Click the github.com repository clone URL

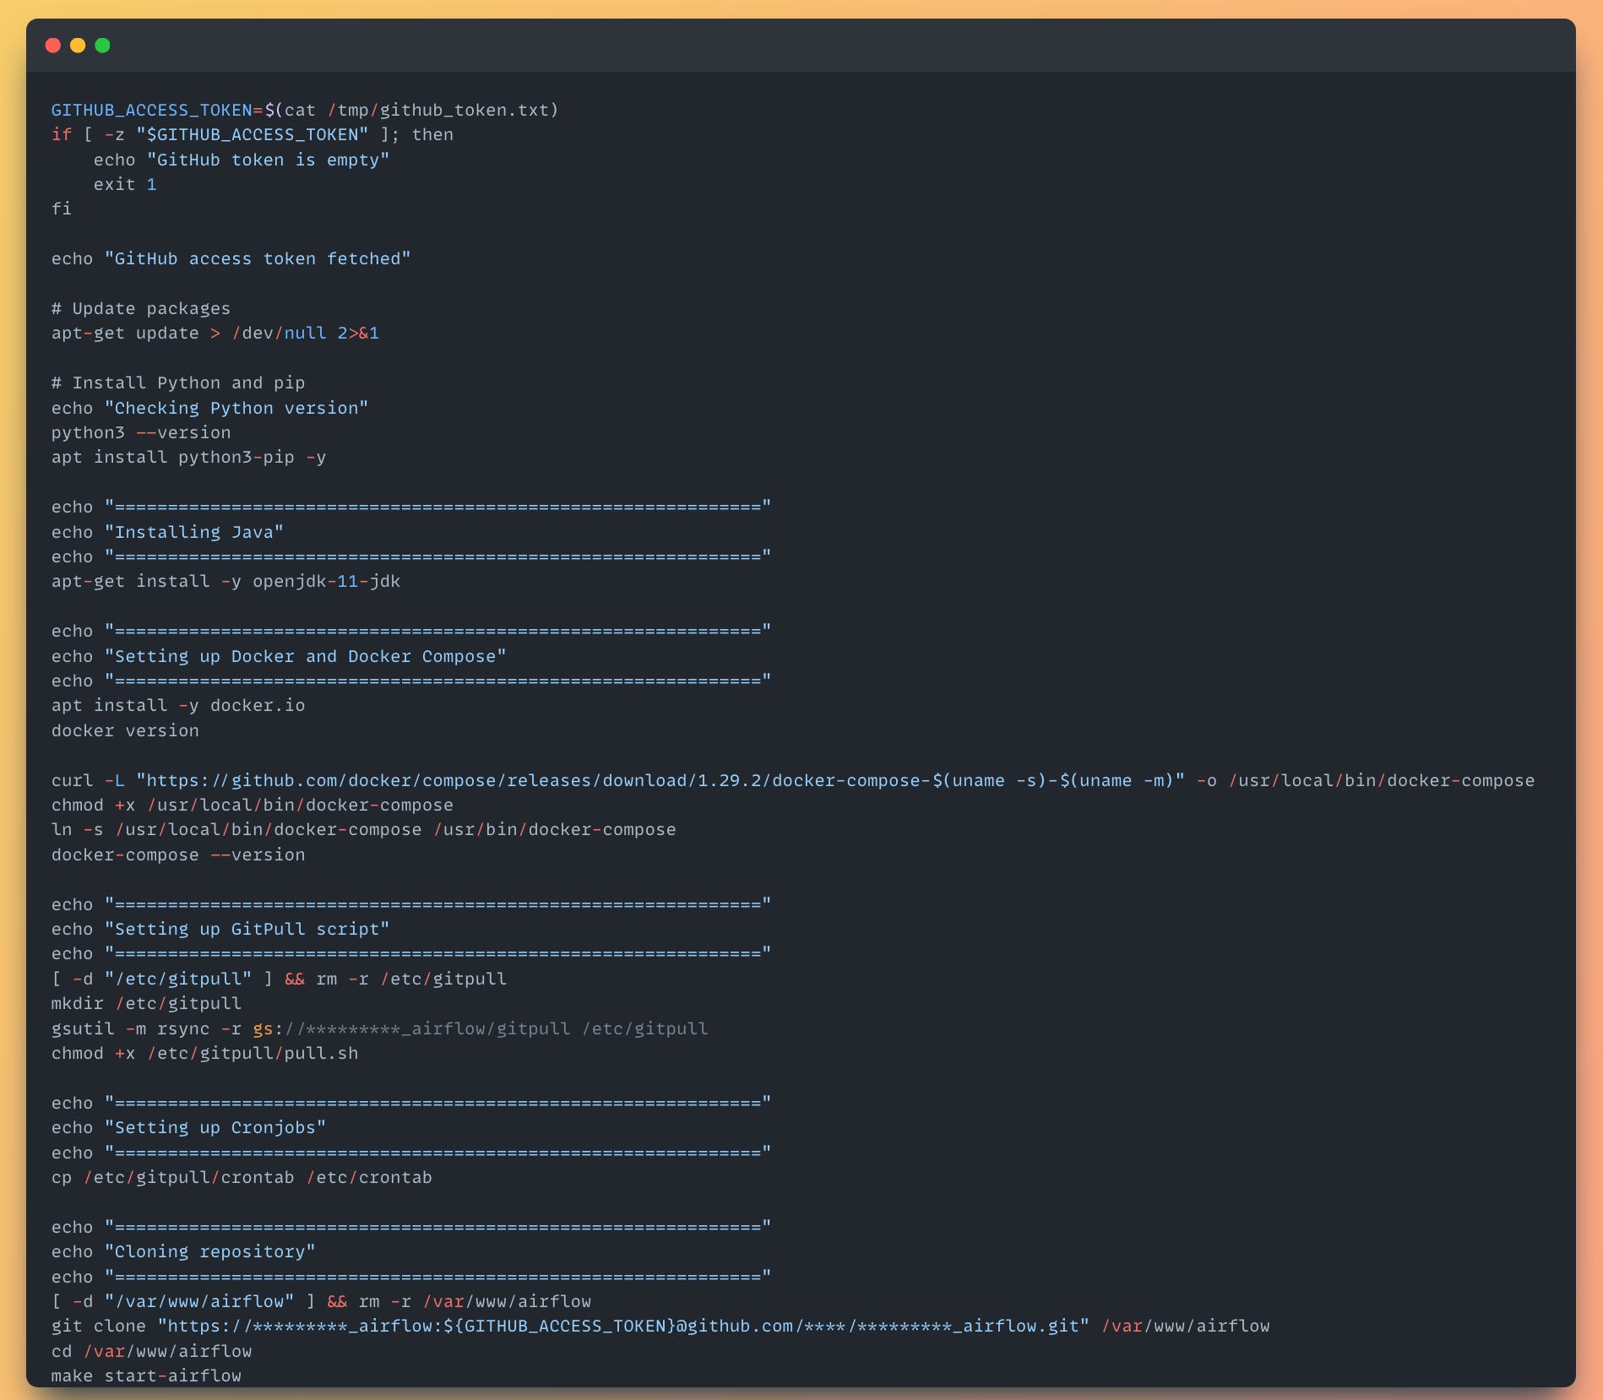(625, 1326)
